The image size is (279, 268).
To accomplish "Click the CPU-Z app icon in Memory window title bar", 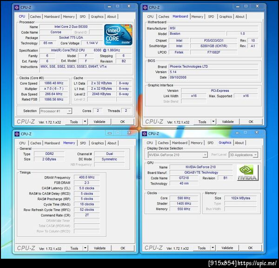I will tap(17, 134).
